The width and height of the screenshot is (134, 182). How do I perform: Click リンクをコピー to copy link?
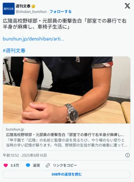click(x=65, y=165)
